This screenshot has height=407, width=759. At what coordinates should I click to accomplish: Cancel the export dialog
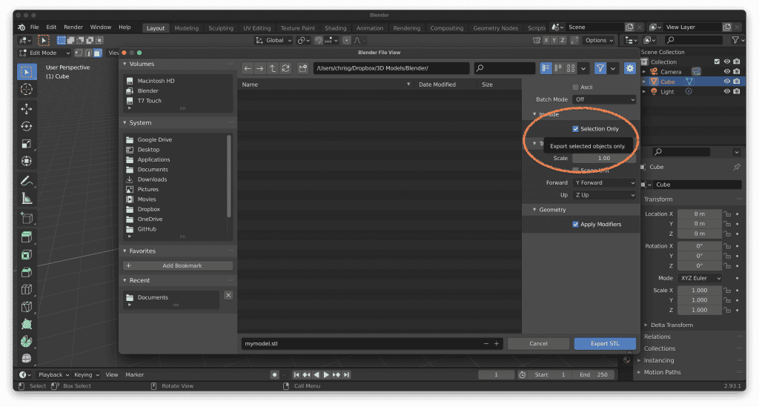(538, 343)
